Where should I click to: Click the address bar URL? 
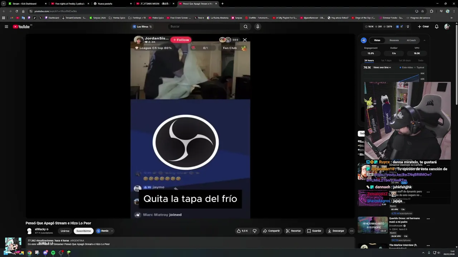[x=55, y=11]
